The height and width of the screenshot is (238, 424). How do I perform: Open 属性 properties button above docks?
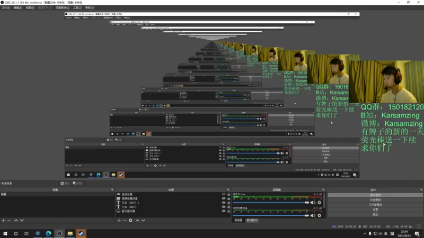[65, 184]
